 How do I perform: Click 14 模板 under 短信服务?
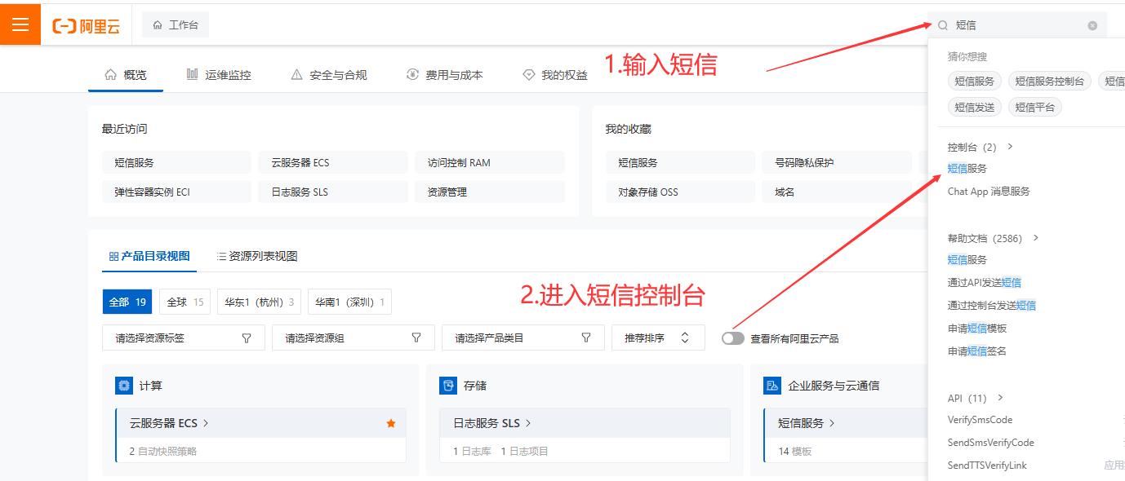794,451
